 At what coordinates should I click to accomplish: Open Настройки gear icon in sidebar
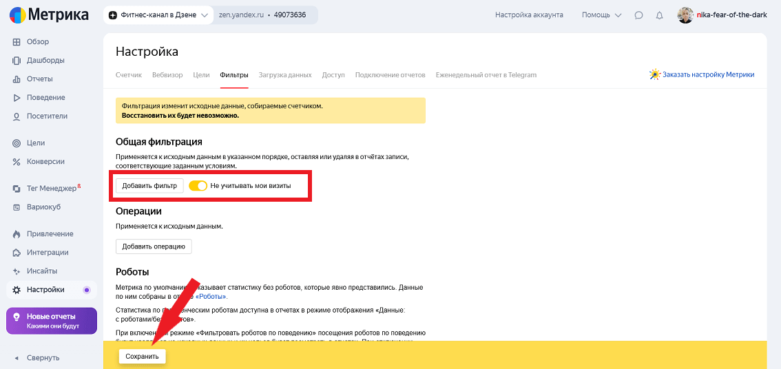[x=17, y=290]
